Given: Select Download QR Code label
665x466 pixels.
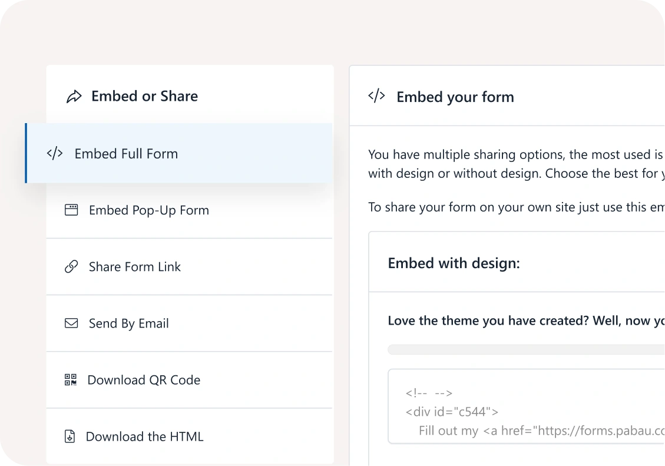Looking at the screenshot, I should point(144,380).
